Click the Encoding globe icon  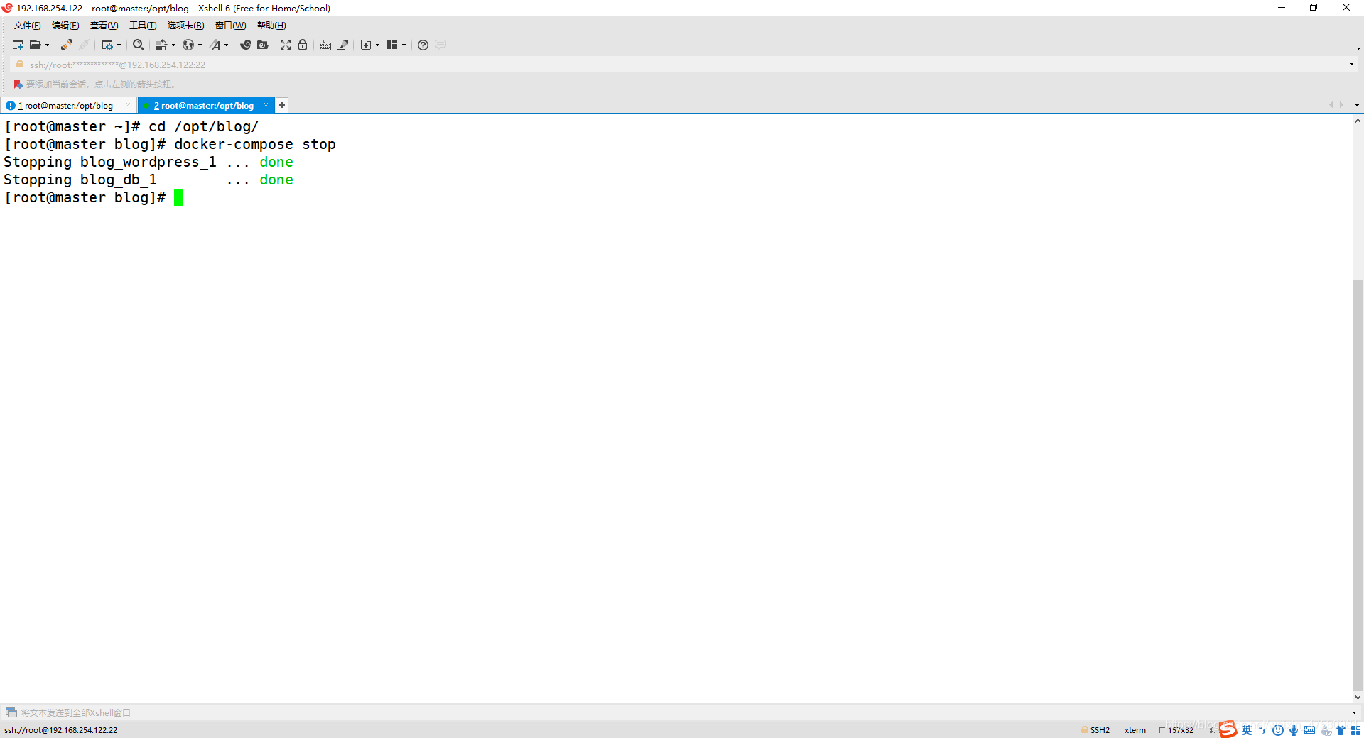pyautogui.click(x=188, y=45)
